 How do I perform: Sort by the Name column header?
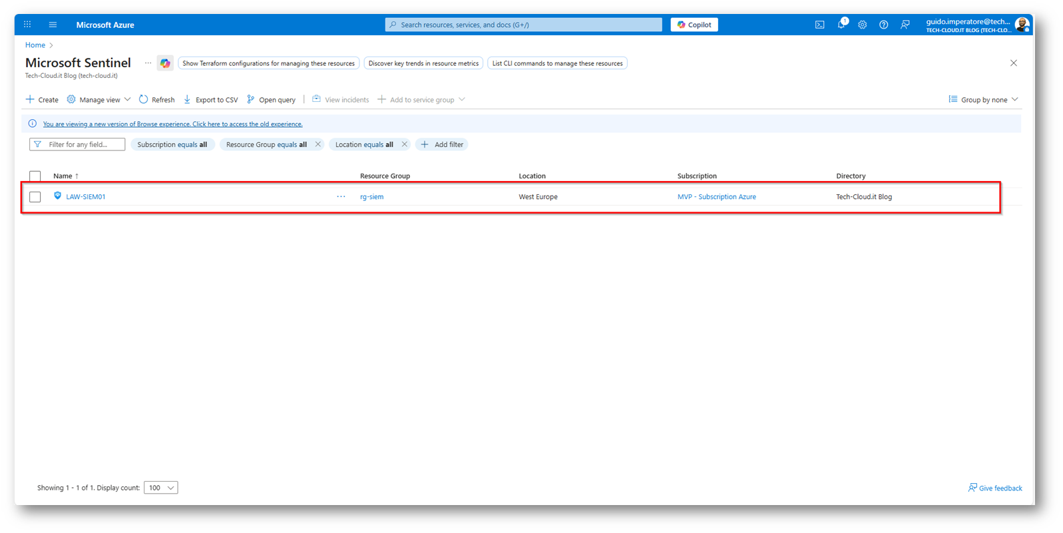coord(63,176)
